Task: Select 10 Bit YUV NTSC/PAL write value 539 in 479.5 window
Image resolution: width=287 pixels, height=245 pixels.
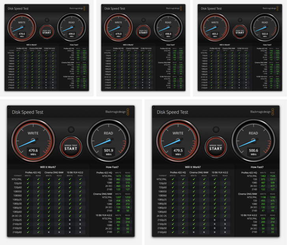Action: click(263, 219)
